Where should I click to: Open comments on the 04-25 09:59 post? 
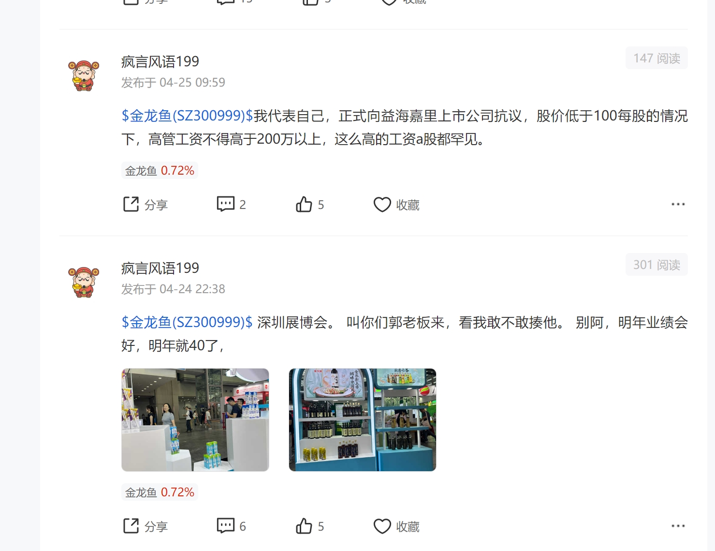tap(231, 205)
